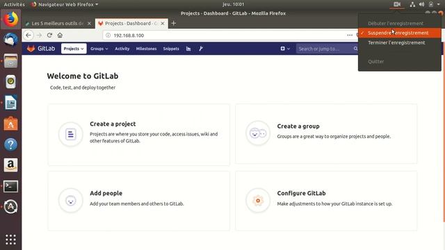
Task: Open Help from the dock
Action: pyautogui.click(x=11, y=144)
